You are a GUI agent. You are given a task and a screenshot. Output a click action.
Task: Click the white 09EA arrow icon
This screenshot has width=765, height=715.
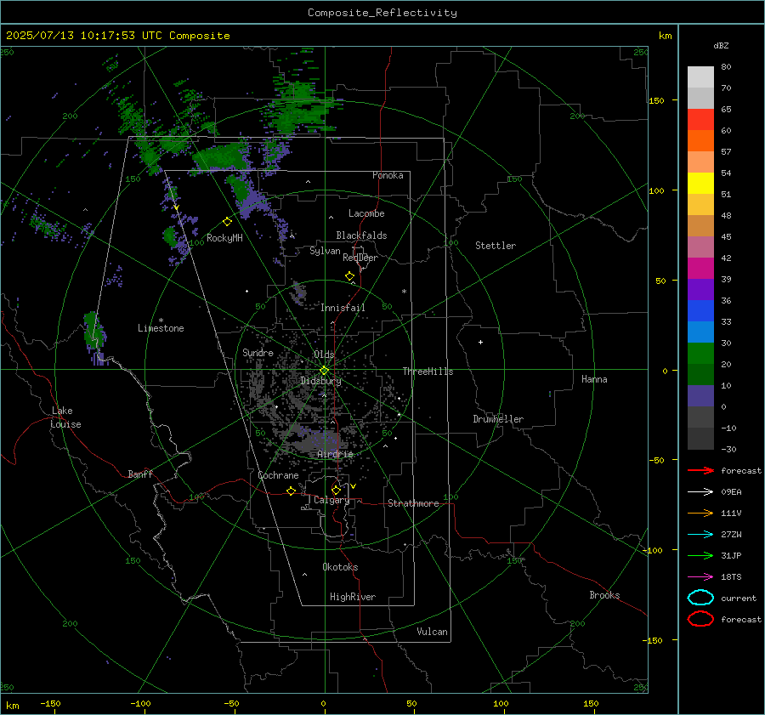coord(700,491)
